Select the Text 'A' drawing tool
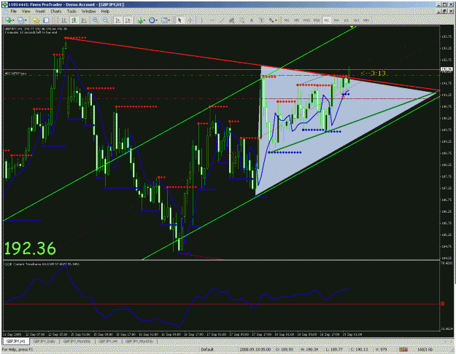 click(x=252, y=20)
